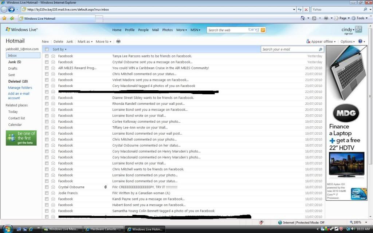This screenshot has height=233, width=373.
Task: Open the Appear offline status dropdown
Action: coord(321,42)
